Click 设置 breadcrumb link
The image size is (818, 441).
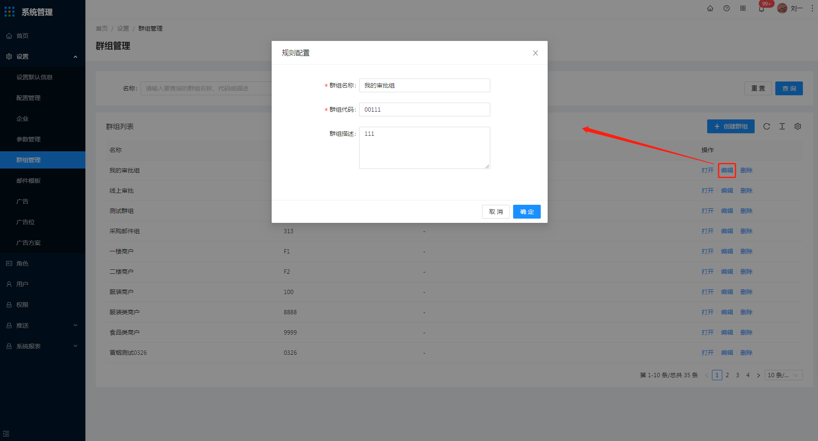[x=123, y=28]
